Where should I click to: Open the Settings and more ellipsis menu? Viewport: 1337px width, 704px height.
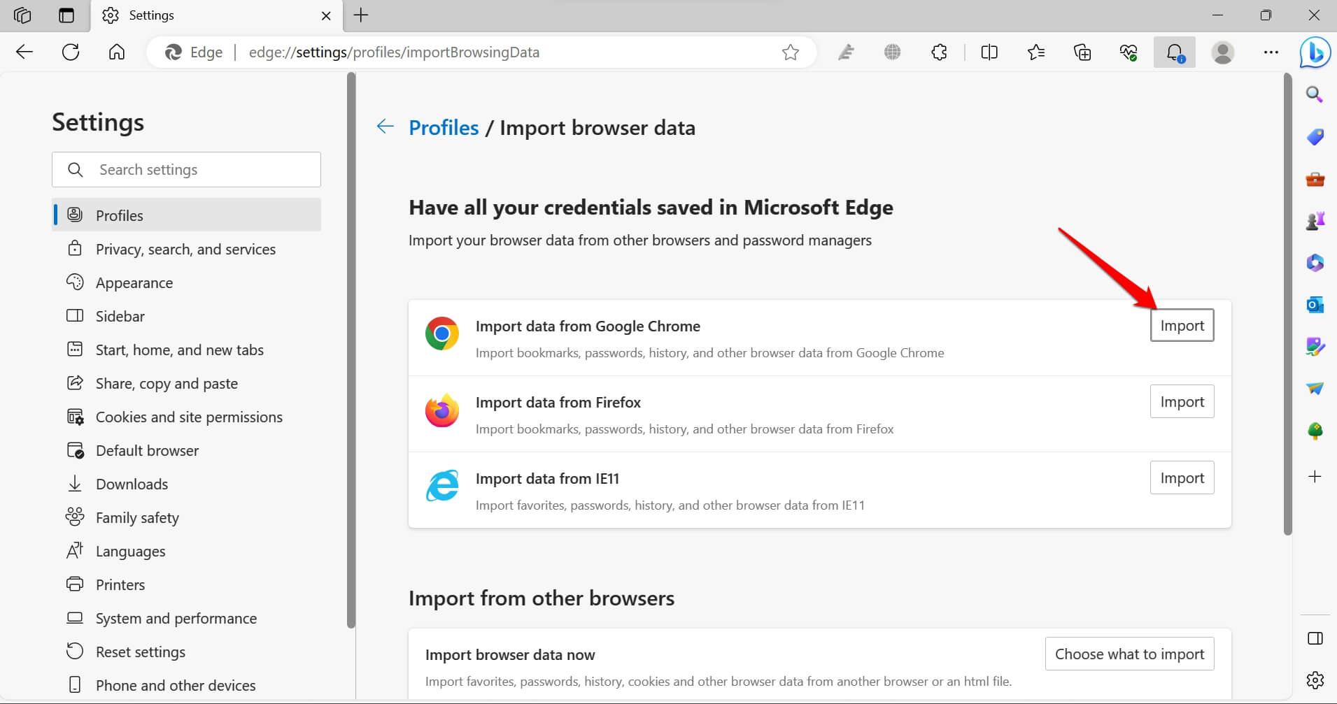click(x=1271, y=52)
